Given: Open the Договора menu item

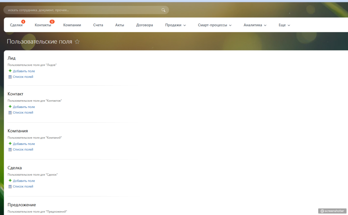Looking at the screenshot, I should click(x=144, y=25).
